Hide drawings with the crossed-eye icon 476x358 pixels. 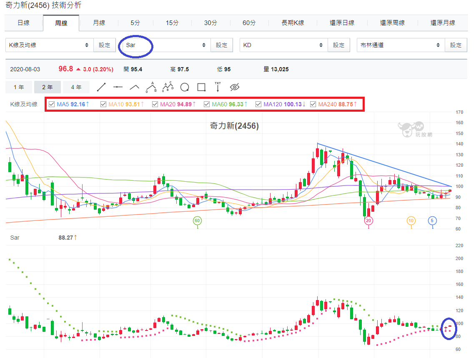coord(235,88)
